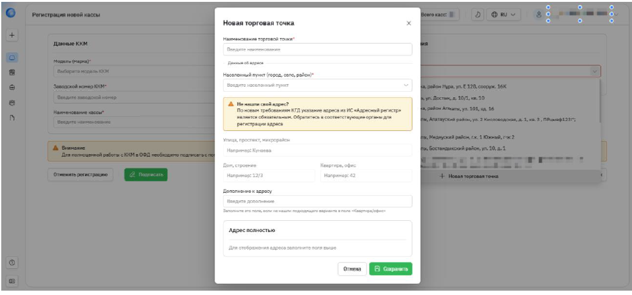Viewport: 632px width, 295px height.
Task: Close the 'Новая торговая точка' dialog with the X
Action: pyautogui.click(x=409, y=23)
